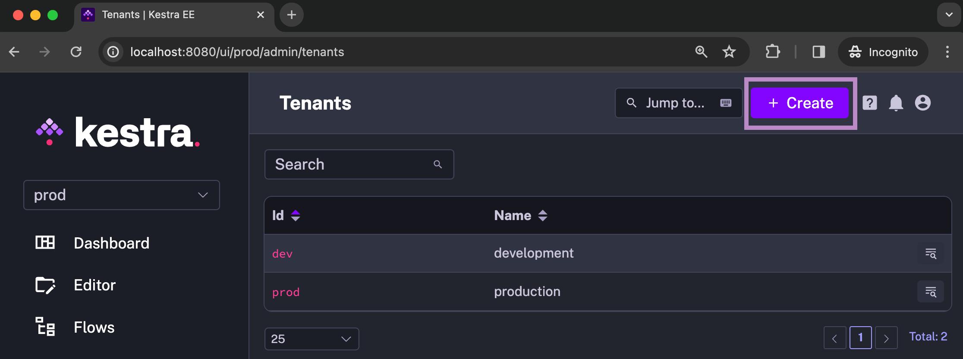Open the dev tenant id link
The width and height of the screenshot is (963, 359).
click(283, 254)
